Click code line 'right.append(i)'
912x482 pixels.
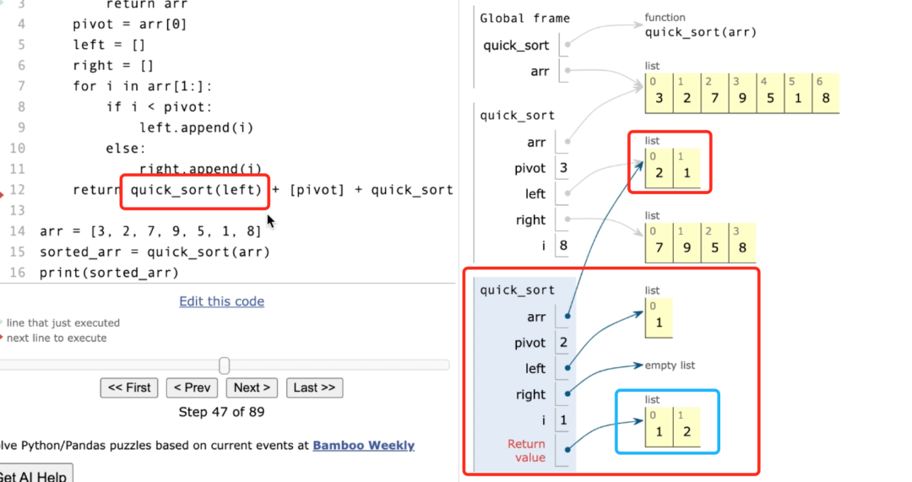(200, 169)
